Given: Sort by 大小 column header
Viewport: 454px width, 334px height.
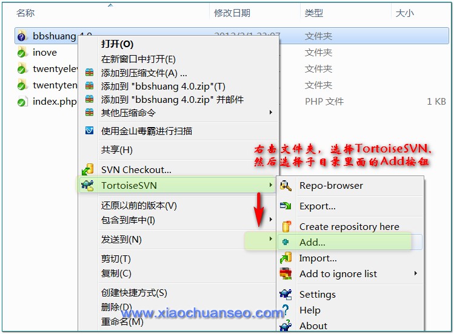Looking at the screenshot, I should tap(404, 13).
